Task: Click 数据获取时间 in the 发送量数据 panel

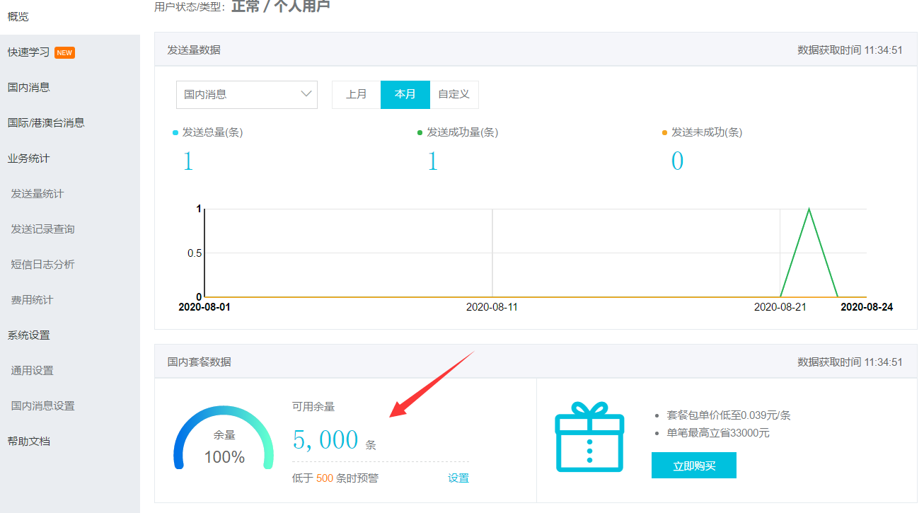Action: [850, 50]
